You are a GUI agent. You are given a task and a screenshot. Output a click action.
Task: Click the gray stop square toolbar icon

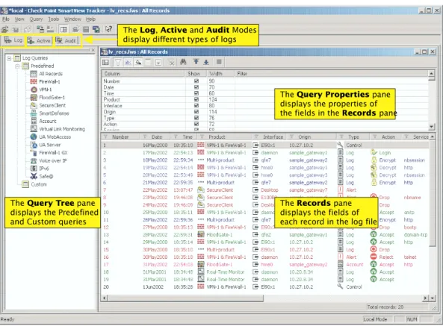(219, 62)
